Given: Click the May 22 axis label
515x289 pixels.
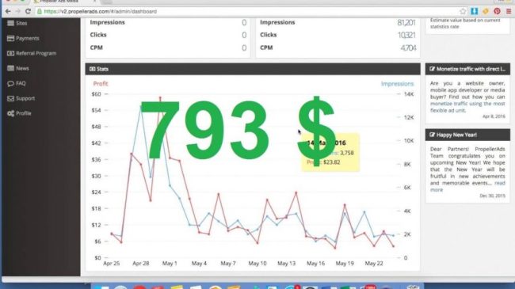Looking at the screenshot, I should tap(374, 264).
